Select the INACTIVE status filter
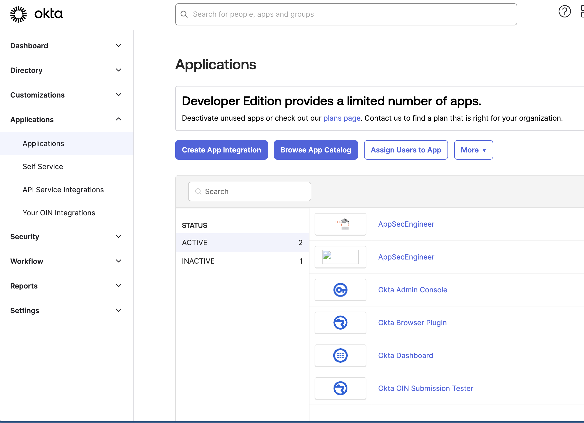Viewport: 584px width, 423px height. point(198,261)
